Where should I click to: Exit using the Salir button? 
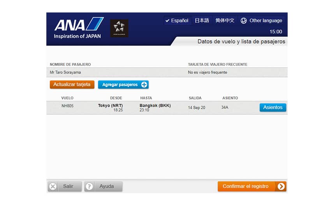[x=65, y=187]
